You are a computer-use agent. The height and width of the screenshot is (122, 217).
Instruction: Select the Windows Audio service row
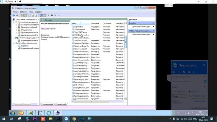[x=98, y=41]
